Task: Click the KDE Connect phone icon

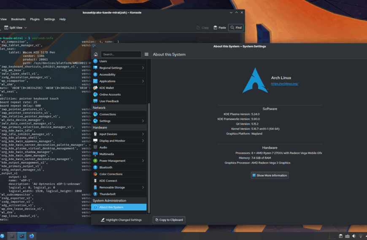Action: (x=95, y=181)
